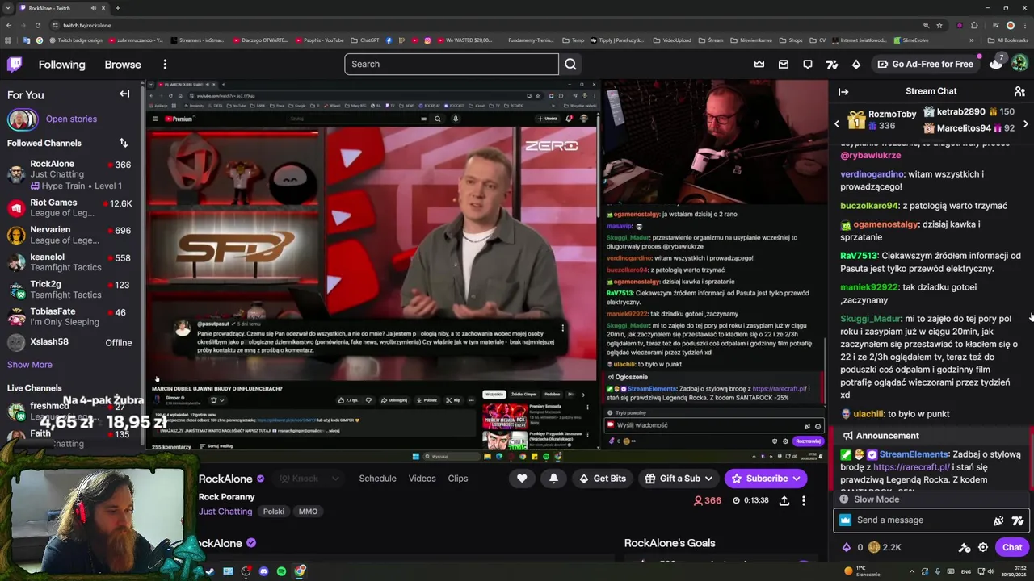Collapse the For You sidebar

(124, 94)
